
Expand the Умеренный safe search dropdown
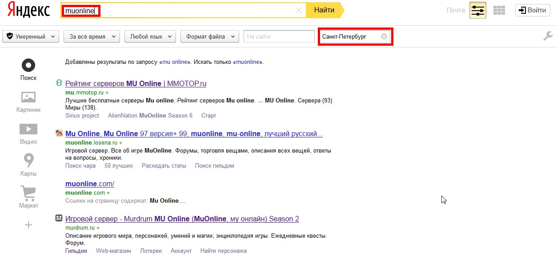(31, 36)
